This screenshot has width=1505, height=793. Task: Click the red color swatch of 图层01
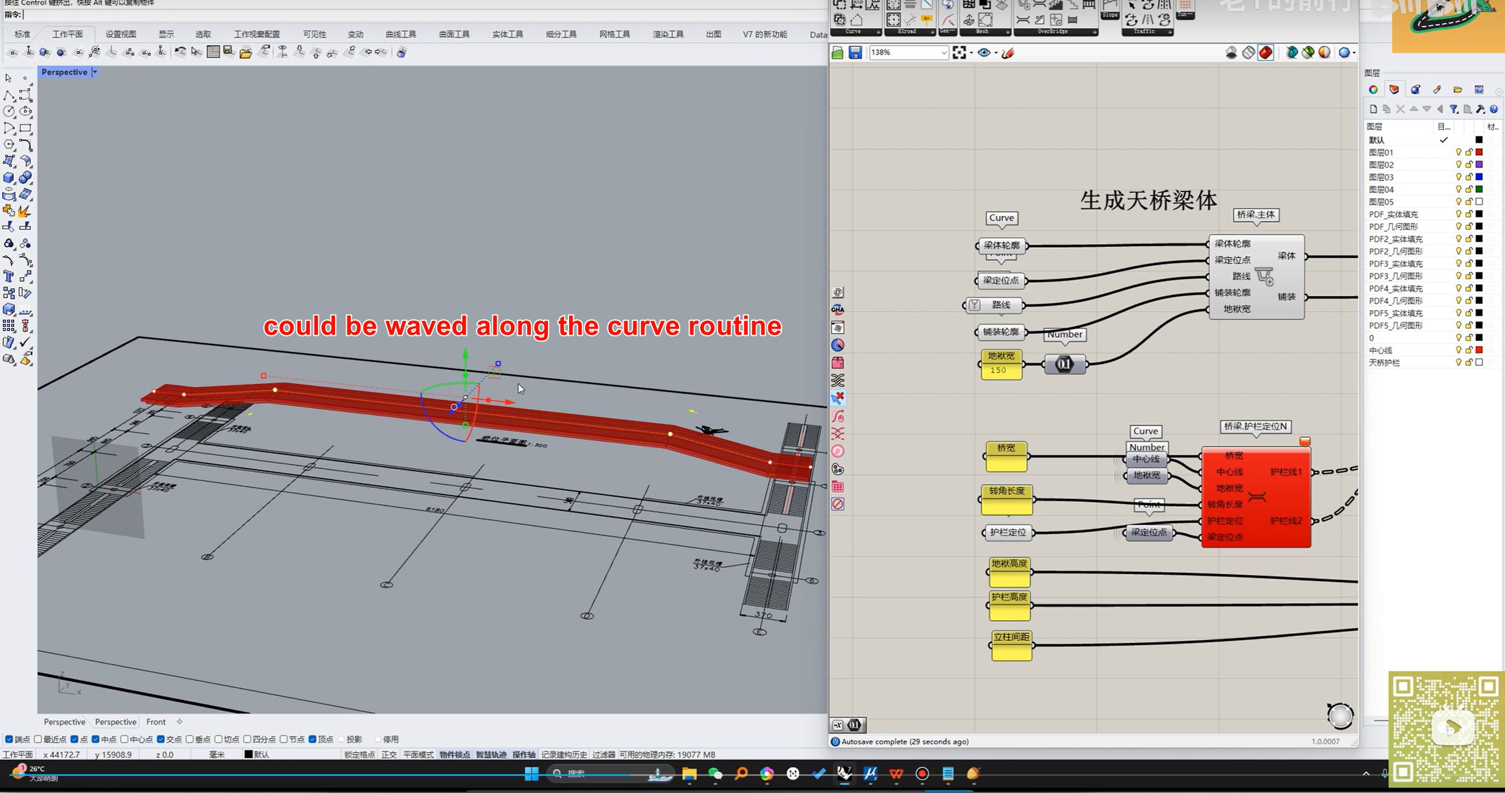pos(1479,152)
